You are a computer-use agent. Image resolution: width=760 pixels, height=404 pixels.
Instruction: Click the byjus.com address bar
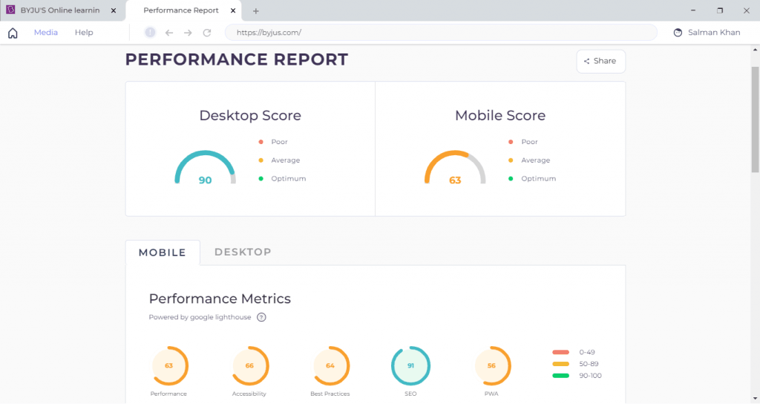[x=441, y=33]
